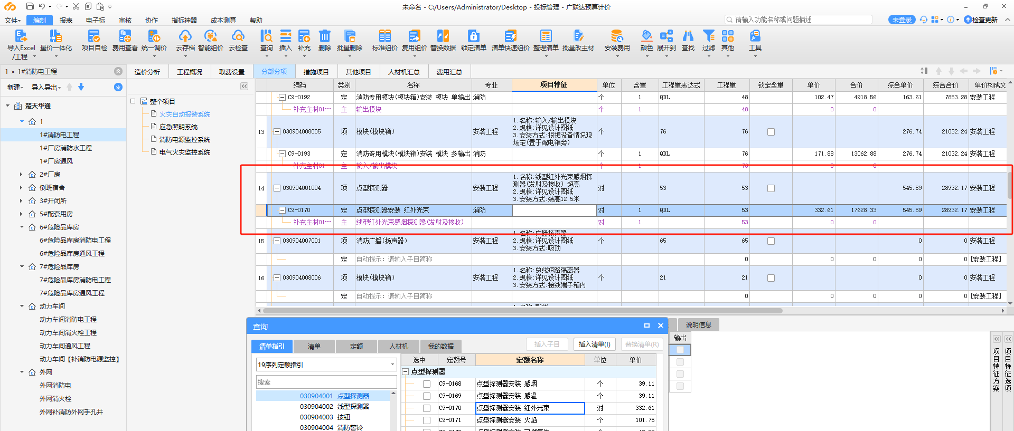Check the box for quota C9-0169
The height and width of the screenshot is (431, 1014).
coord(427,396)
